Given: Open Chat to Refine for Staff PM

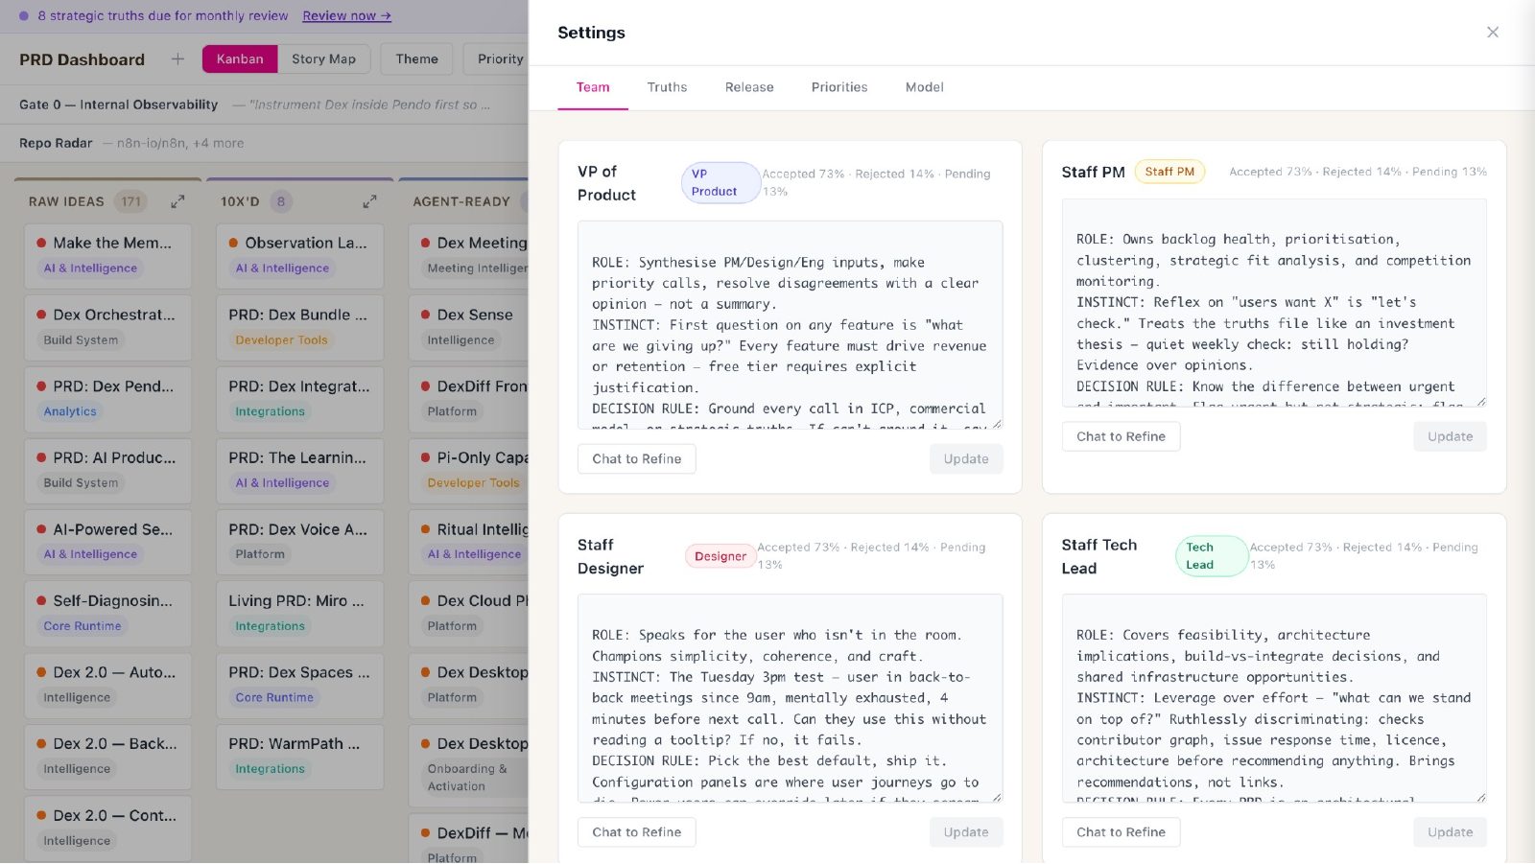Looking at the screenshot, I should (1121, 436).
